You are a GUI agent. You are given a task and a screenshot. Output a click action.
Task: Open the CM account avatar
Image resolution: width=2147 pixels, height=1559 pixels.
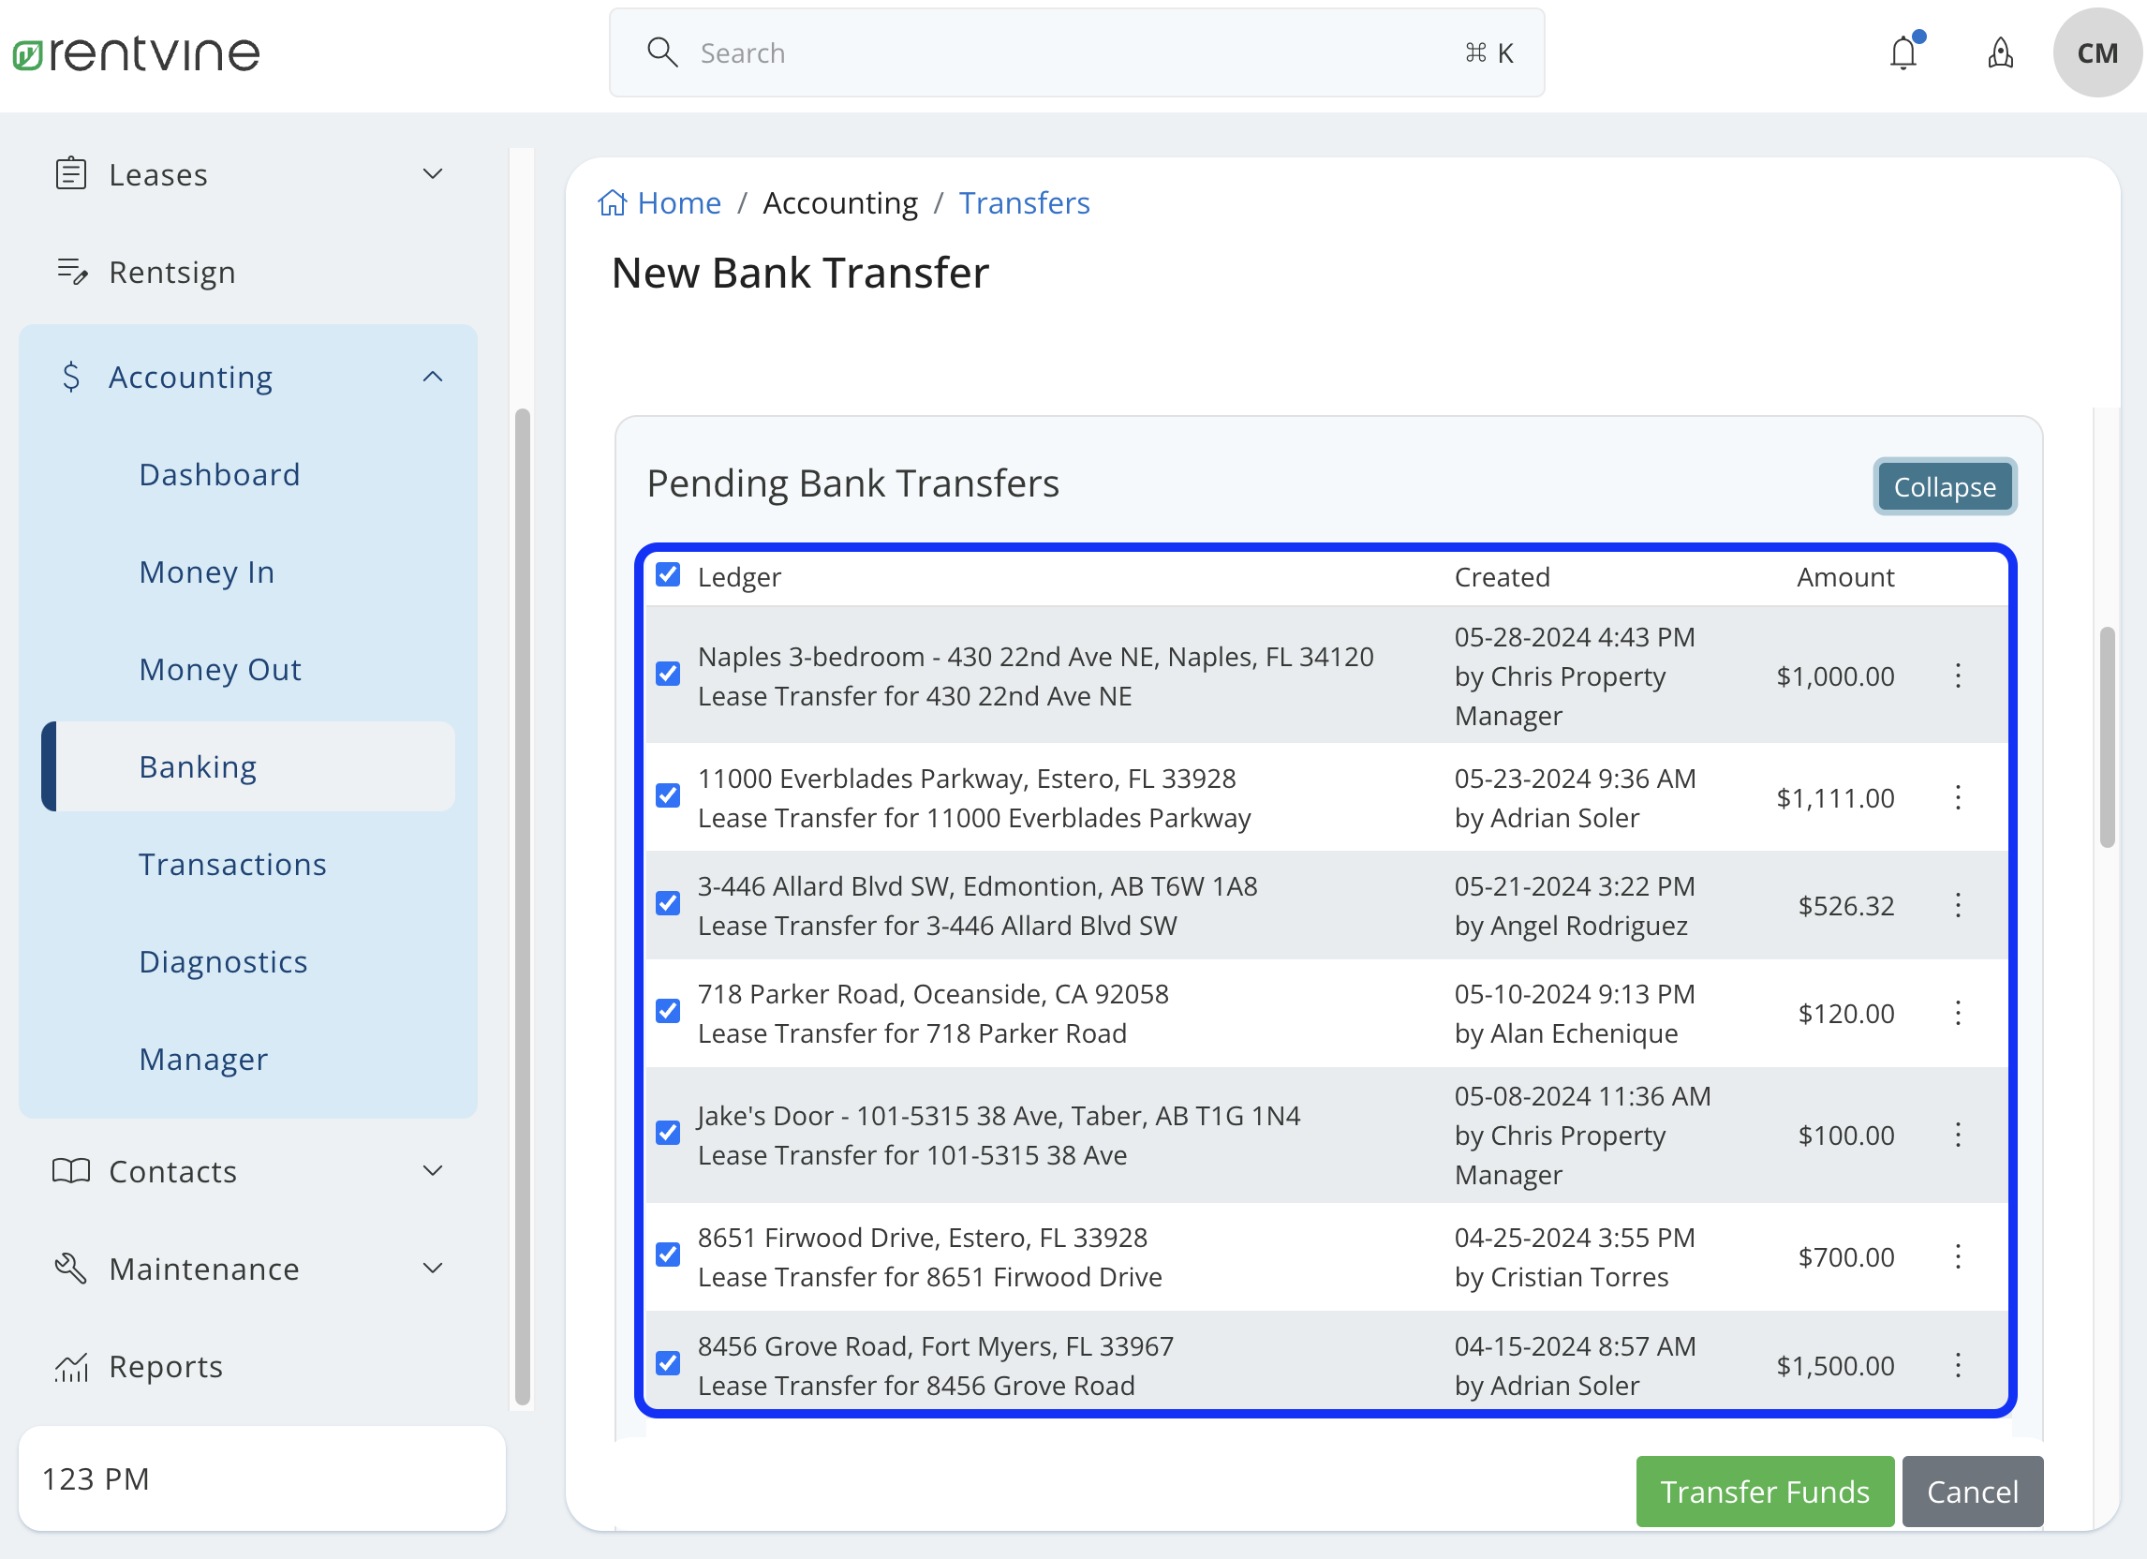tap(2095, 53)
